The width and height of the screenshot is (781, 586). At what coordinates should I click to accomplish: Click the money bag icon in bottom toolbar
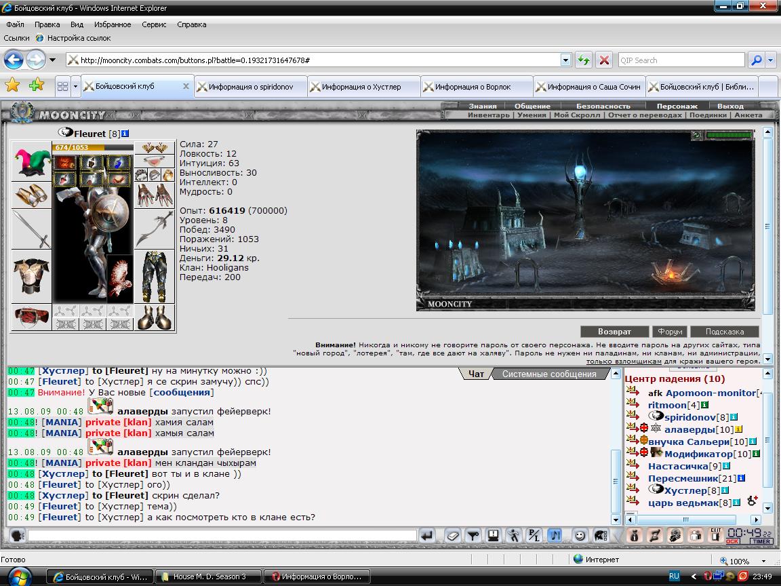pos(634,536)
